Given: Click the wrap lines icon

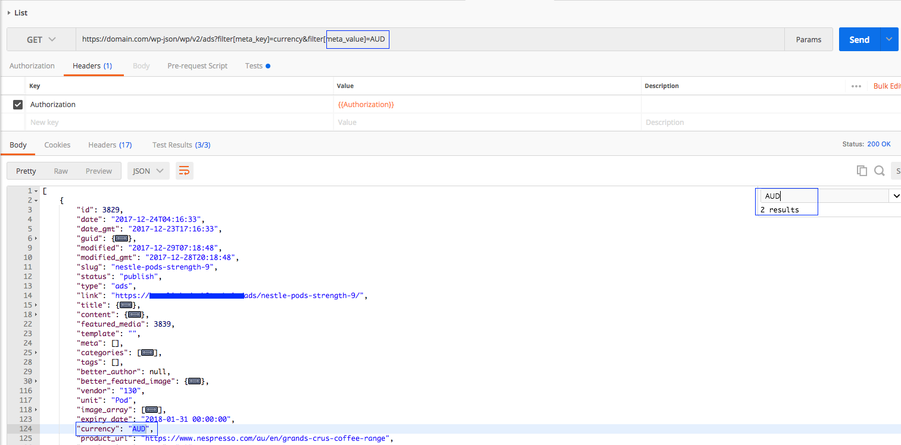Looking at the screenshot, I should [184, 171].
